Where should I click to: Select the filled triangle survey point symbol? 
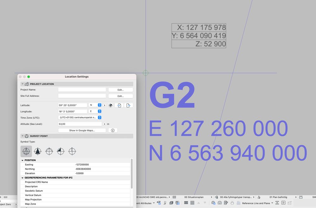(x=38, y=151)
